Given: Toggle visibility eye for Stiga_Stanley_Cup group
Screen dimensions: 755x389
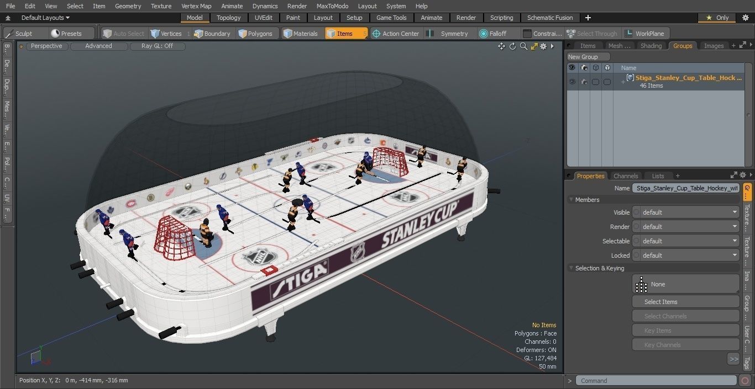Looking at the screenshot, I should click(572, 82).
